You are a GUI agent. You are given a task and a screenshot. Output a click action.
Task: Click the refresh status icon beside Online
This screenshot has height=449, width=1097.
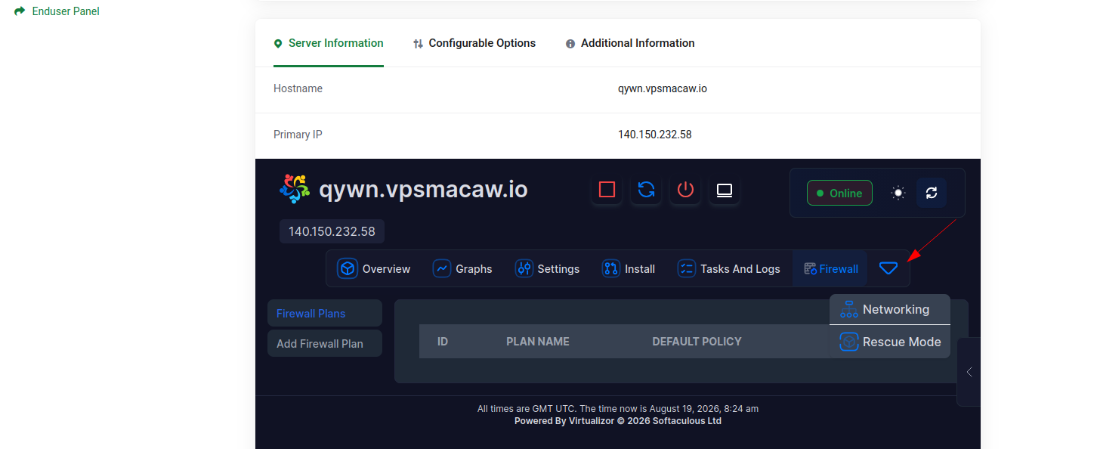932,193
